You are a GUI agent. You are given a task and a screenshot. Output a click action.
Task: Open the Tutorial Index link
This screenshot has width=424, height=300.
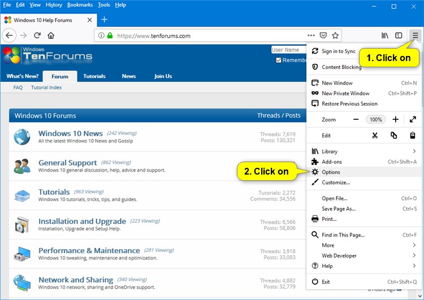click(46, 88)
